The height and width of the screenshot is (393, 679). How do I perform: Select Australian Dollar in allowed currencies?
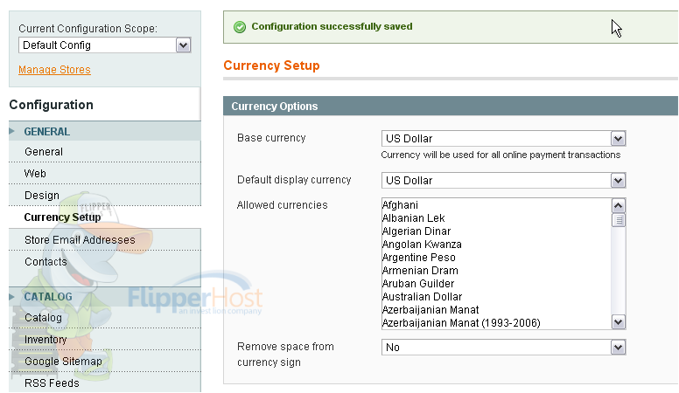pos(423,297)
